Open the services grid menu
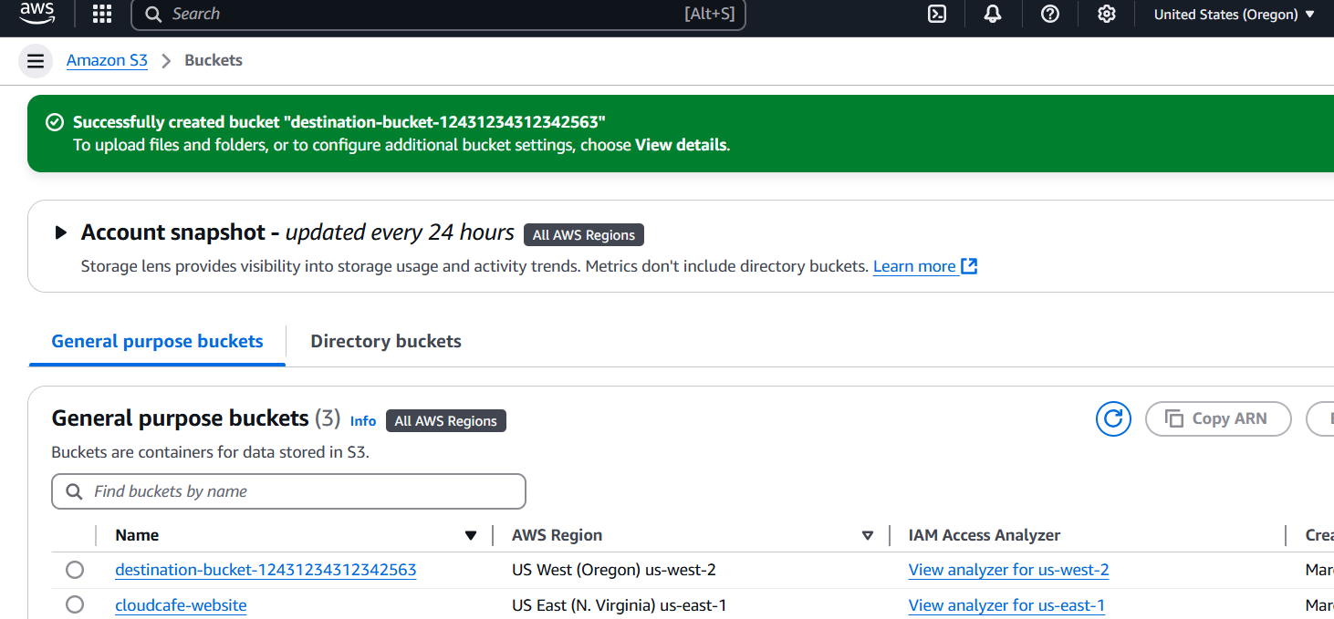 coord(102,14)
